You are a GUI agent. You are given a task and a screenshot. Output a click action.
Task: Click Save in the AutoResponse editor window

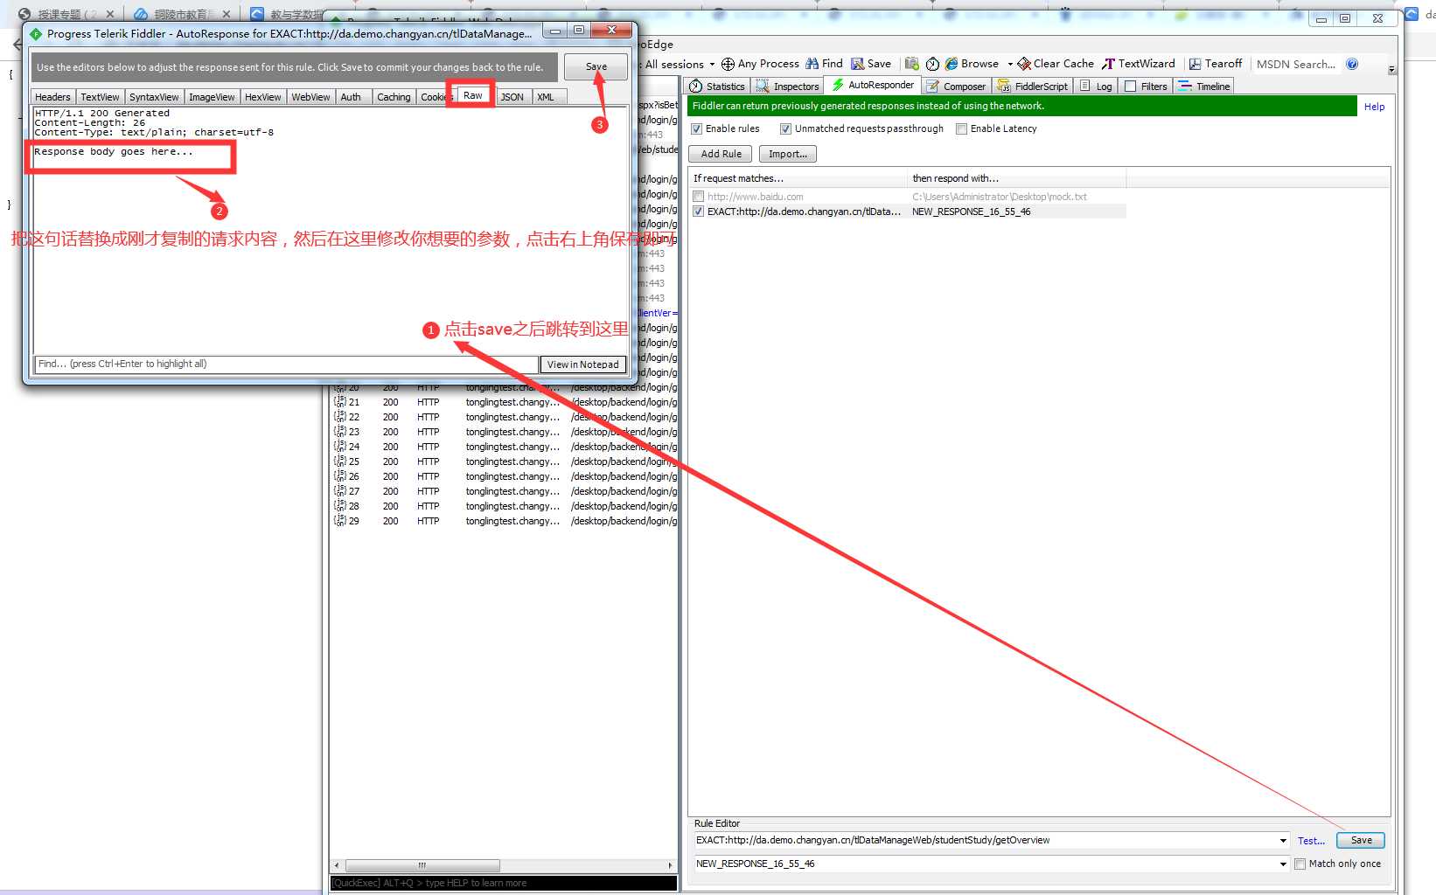pos(596,66)
